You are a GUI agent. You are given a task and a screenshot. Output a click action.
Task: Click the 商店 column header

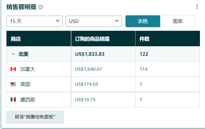tap(39, 39)
